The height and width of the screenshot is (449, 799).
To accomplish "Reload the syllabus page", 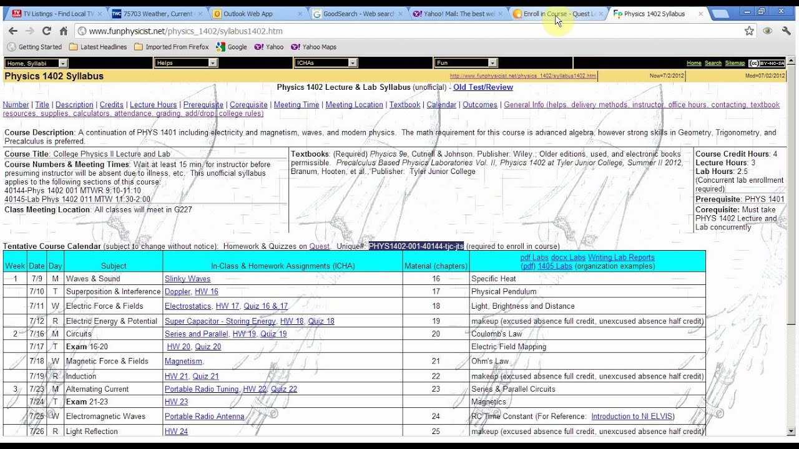I will tap(46, 31).
